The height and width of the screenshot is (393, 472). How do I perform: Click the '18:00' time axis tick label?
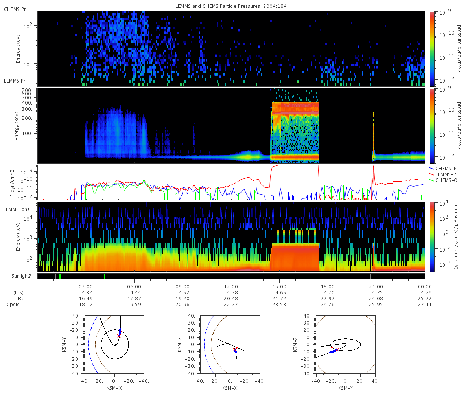pos(328,286)
